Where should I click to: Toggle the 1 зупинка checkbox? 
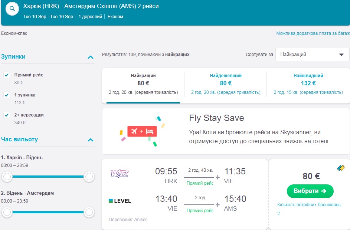pos(7,95)
